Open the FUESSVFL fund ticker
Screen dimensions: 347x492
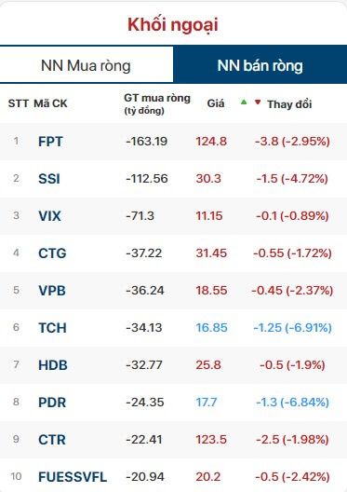[73, 477]
